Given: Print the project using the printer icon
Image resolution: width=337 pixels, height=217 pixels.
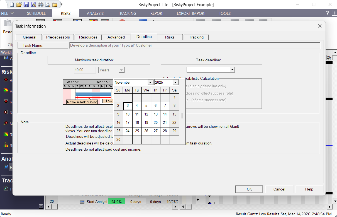Looking at the screenshot, I should 41,4.
